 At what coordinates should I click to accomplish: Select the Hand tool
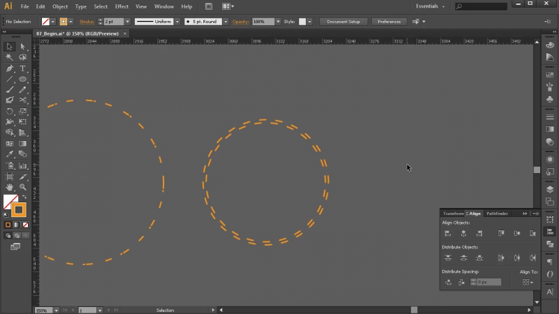coord(9,187)
